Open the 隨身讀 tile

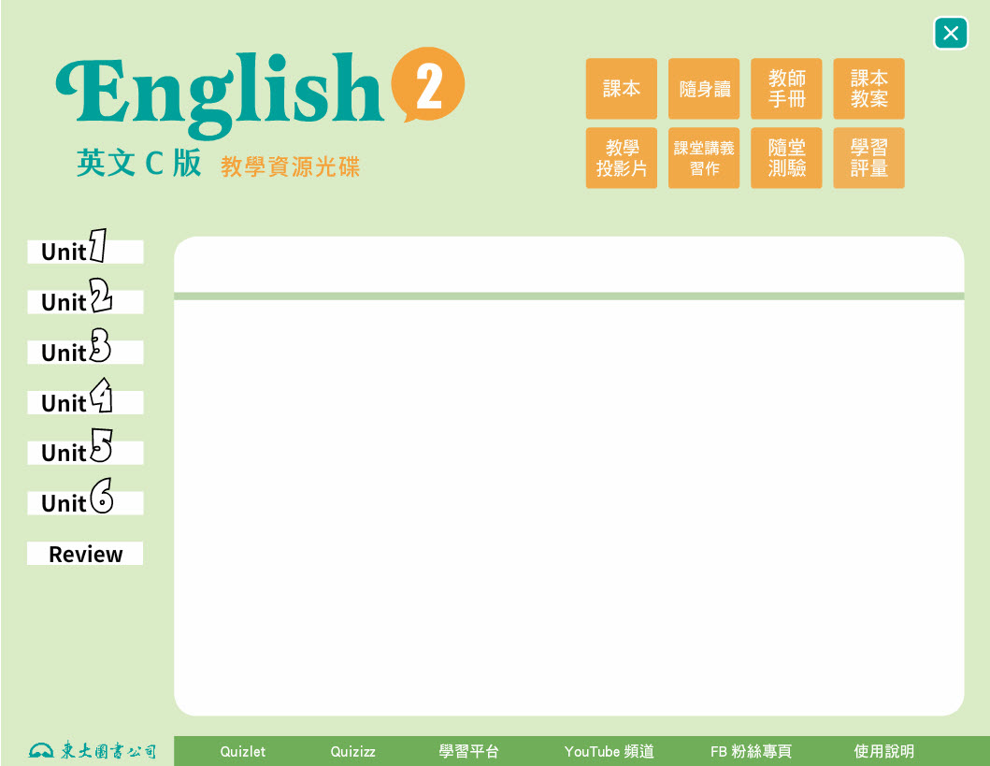pyautogui.click(x=704, y=89)
